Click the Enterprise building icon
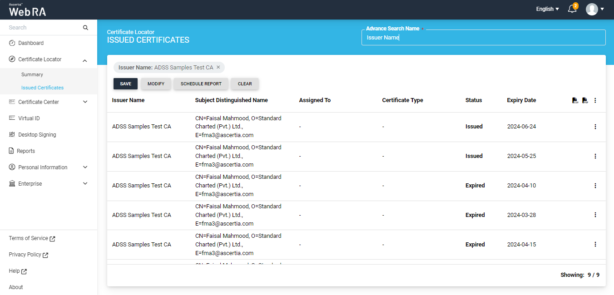 [x=12, y=184]
